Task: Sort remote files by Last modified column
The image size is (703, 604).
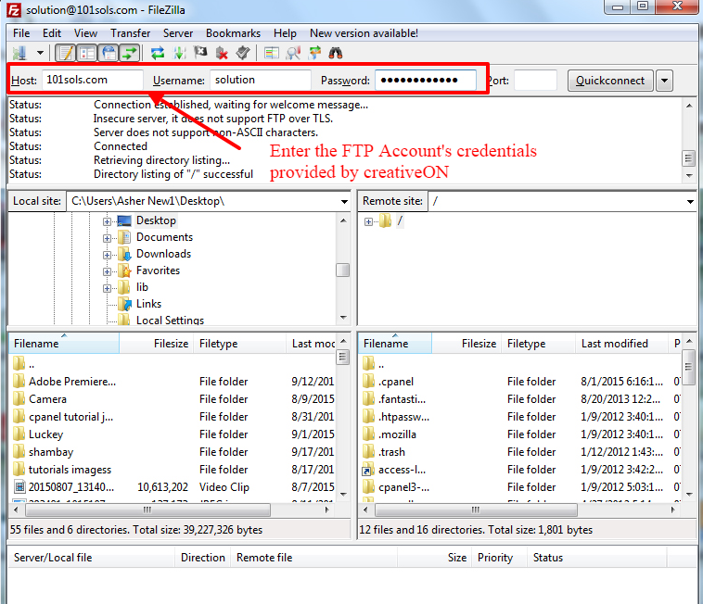Action: click(622, 344)
